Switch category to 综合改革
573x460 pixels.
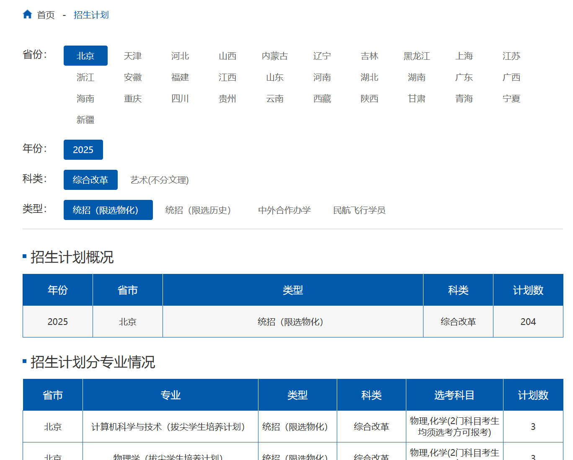tap(90, 180)
